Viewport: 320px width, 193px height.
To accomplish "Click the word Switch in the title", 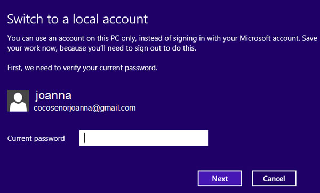I will (x=25, y=19).
